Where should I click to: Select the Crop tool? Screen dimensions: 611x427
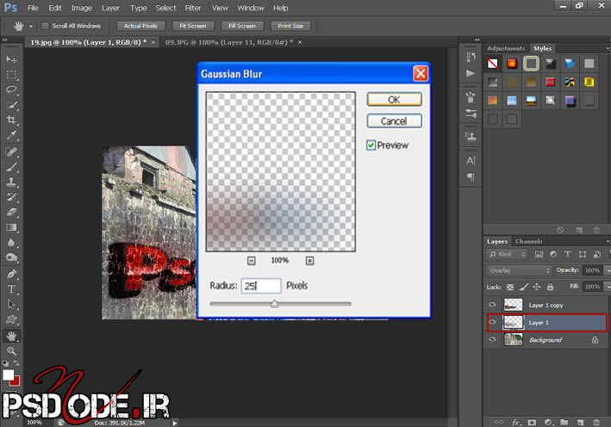pyautogui.click(x=11, y=121)
